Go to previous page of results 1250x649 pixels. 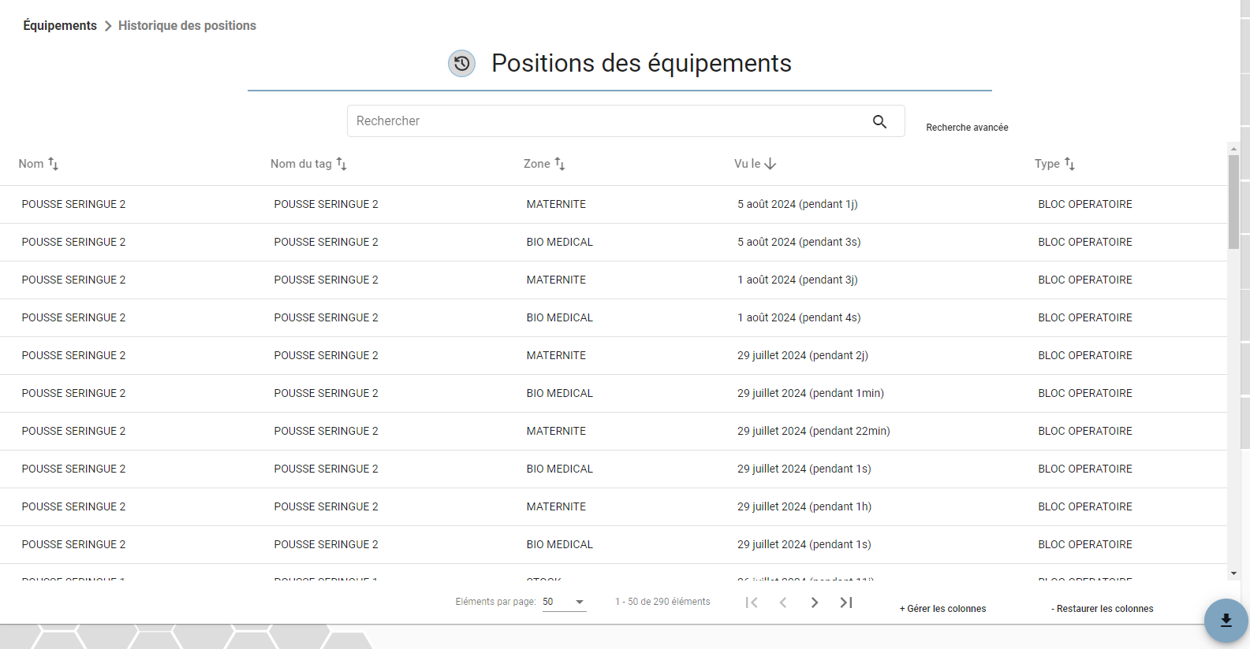pyautogui.click(x=783, y=603)
